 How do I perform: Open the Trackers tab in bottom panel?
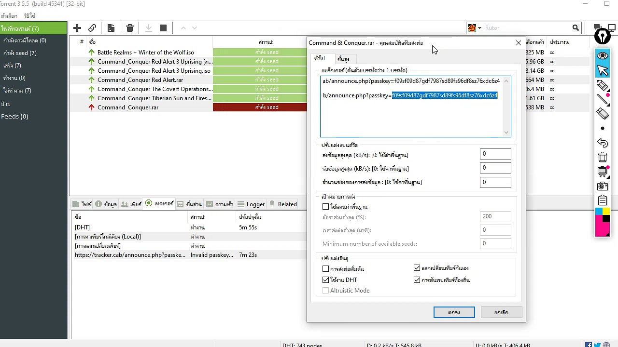(159, 204)
